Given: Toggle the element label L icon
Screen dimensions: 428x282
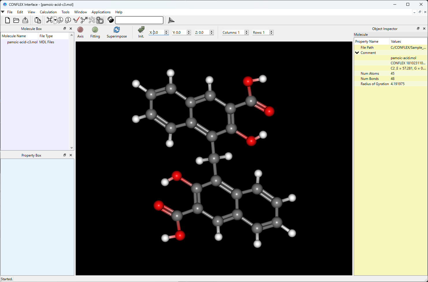Looking at the screenshot, I should [60, 20].
